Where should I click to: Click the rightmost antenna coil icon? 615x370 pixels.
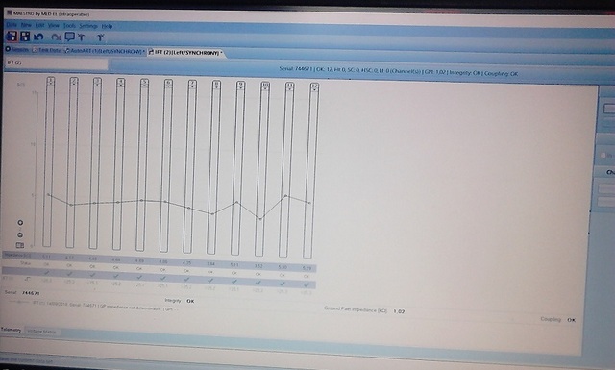[100, 37]
